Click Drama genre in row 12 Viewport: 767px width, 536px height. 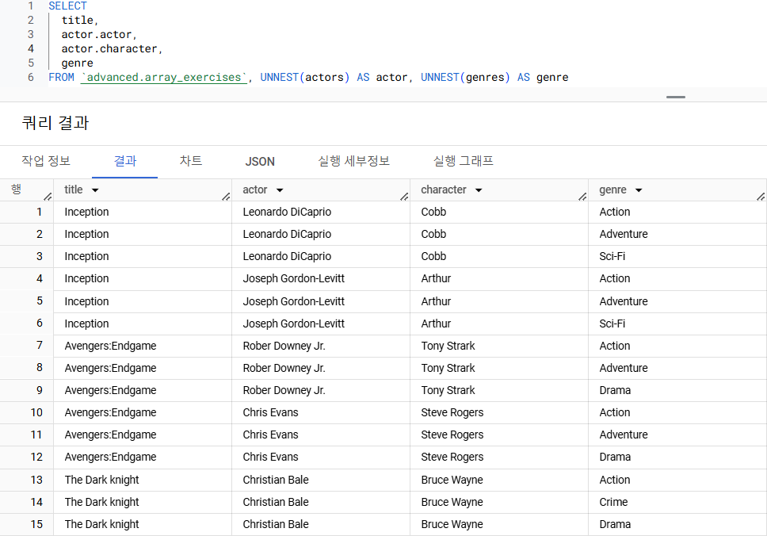(x=615, y=458)
